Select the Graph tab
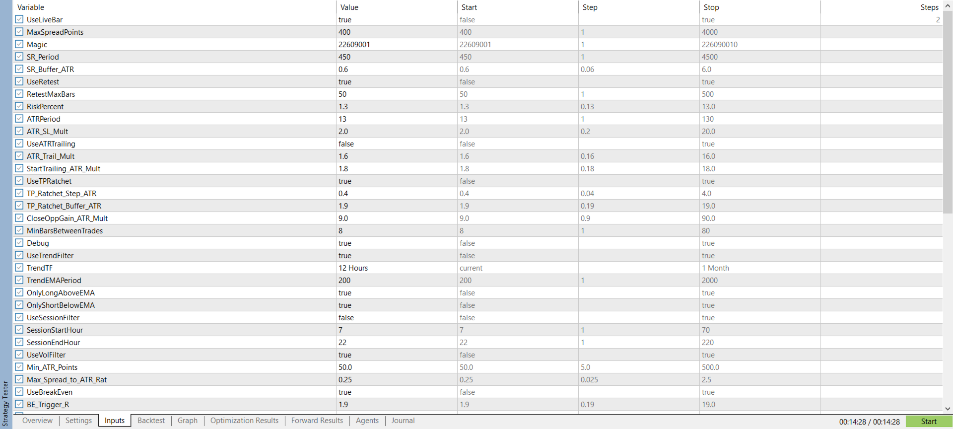Viewport: 953px width, 429px height. tap(188, 421)
